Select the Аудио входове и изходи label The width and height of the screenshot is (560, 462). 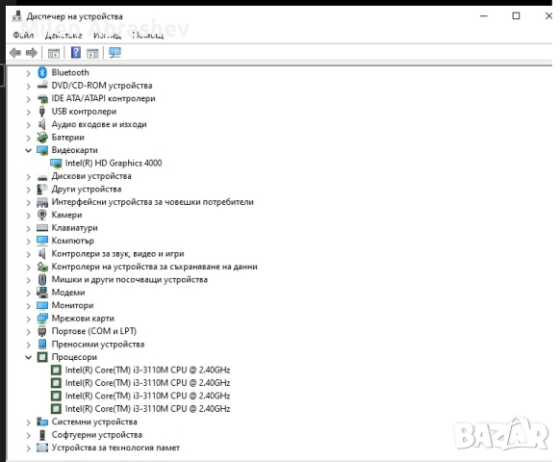99,124
